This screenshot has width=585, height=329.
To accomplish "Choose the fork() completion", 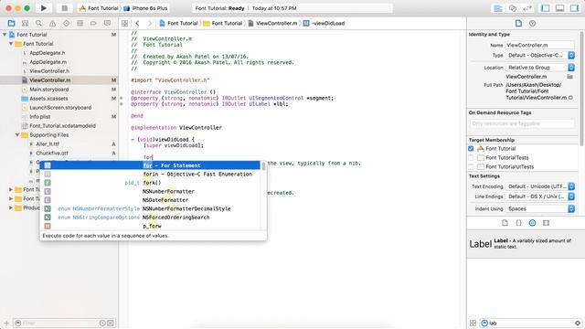I will 150,183.
